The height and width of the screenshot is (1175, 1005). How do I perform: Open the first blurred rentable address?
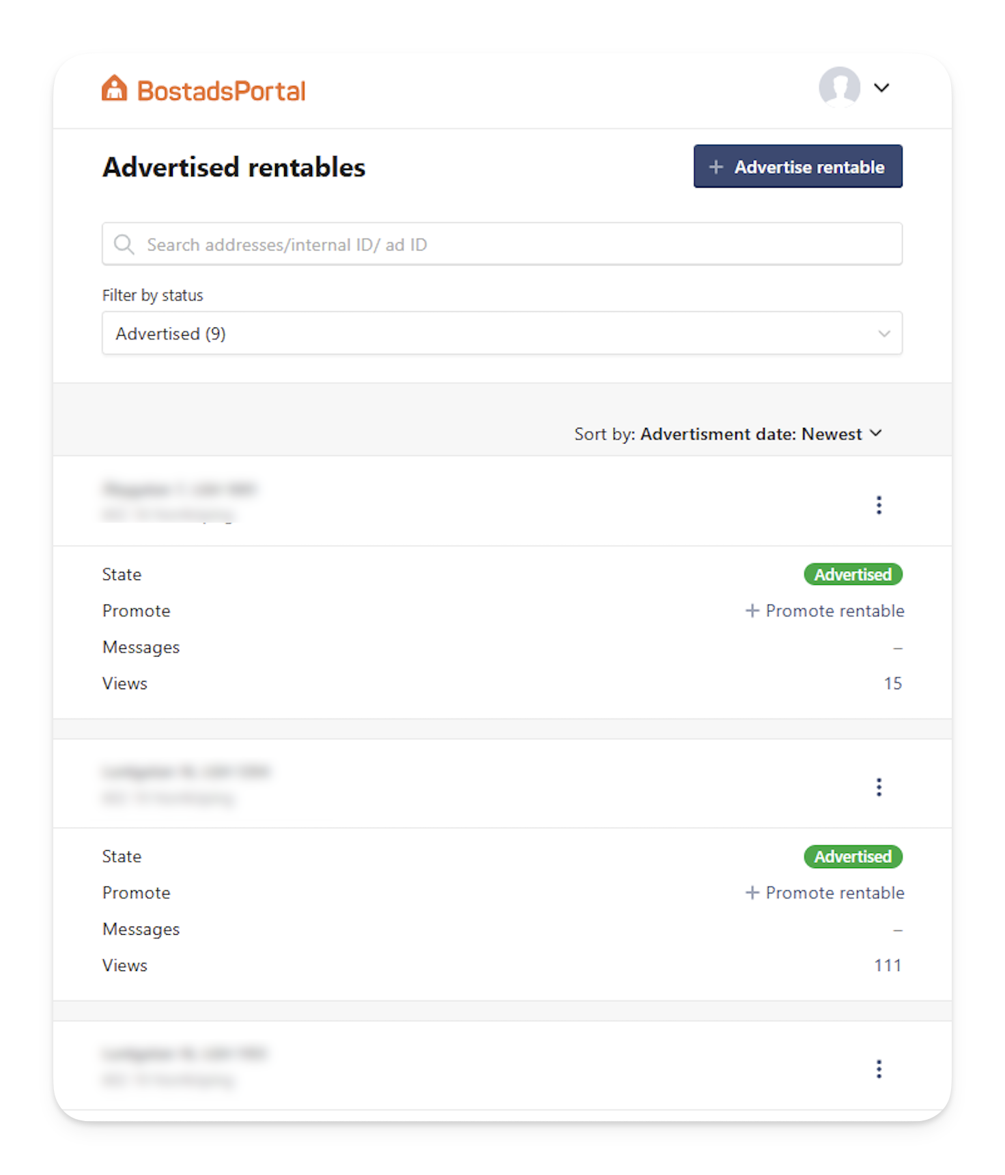click(179, 501)
